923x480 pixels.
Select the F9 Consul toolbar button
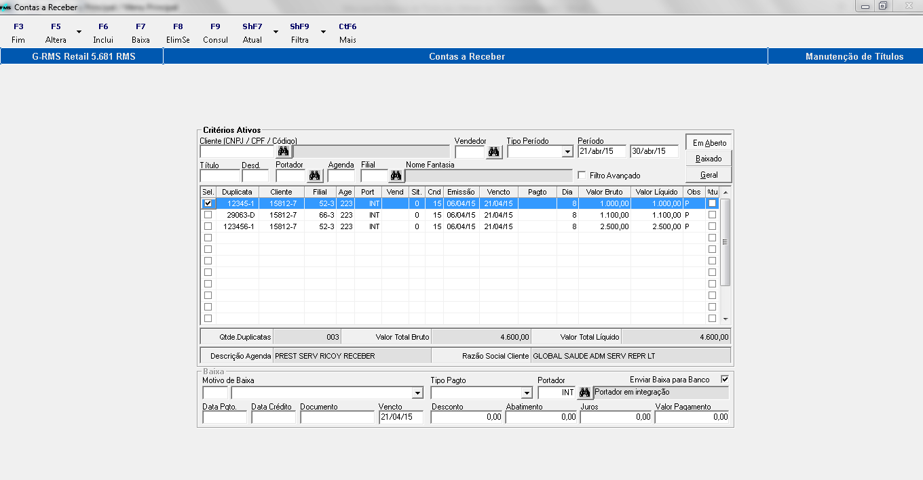click(215, 33)
